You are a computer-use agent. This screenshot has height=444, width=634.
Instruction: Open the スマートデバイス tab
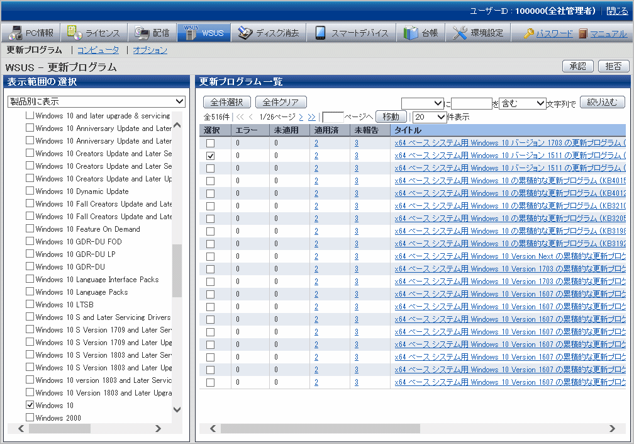(352, 33)
